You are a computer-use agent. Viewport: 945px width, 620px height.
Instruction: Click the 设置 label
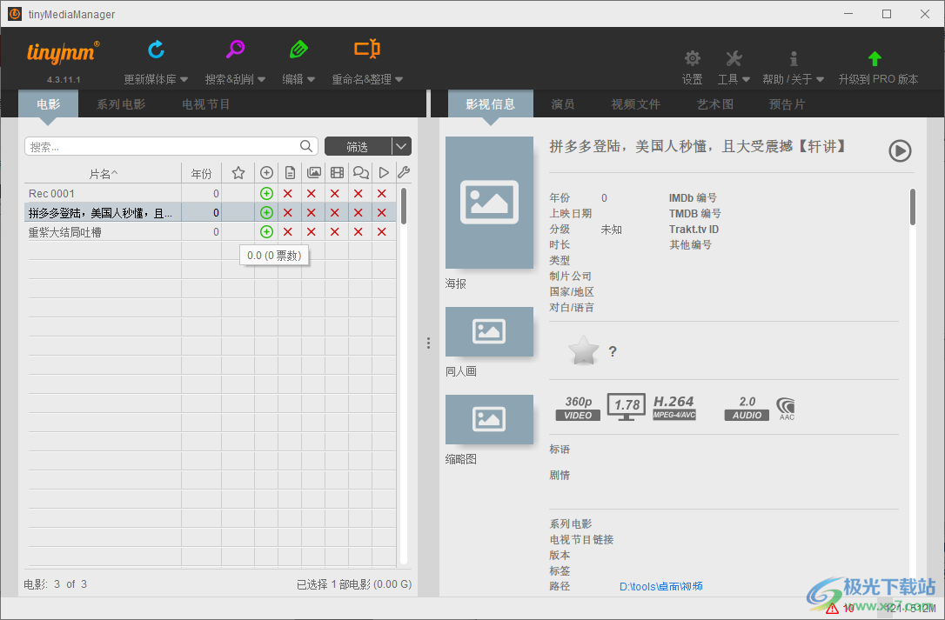693,79
